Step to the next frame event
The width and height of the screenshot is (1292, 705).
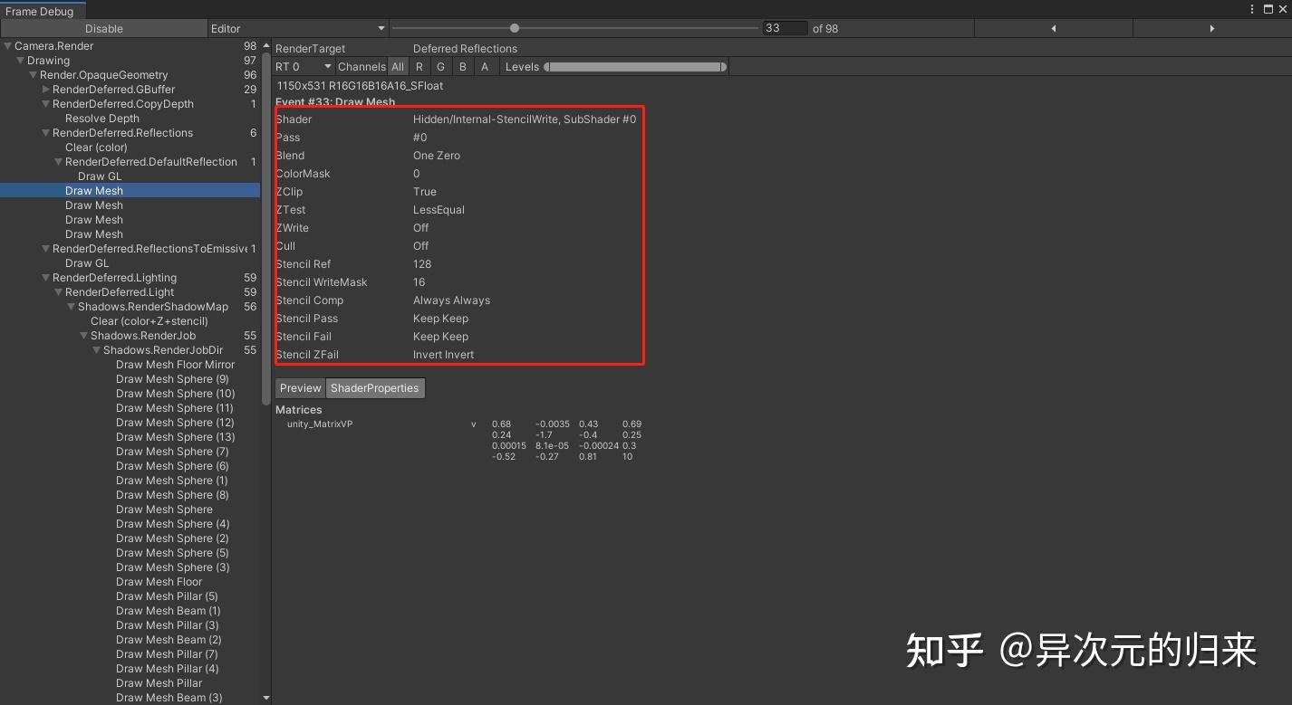click(x=1212, y=28)
